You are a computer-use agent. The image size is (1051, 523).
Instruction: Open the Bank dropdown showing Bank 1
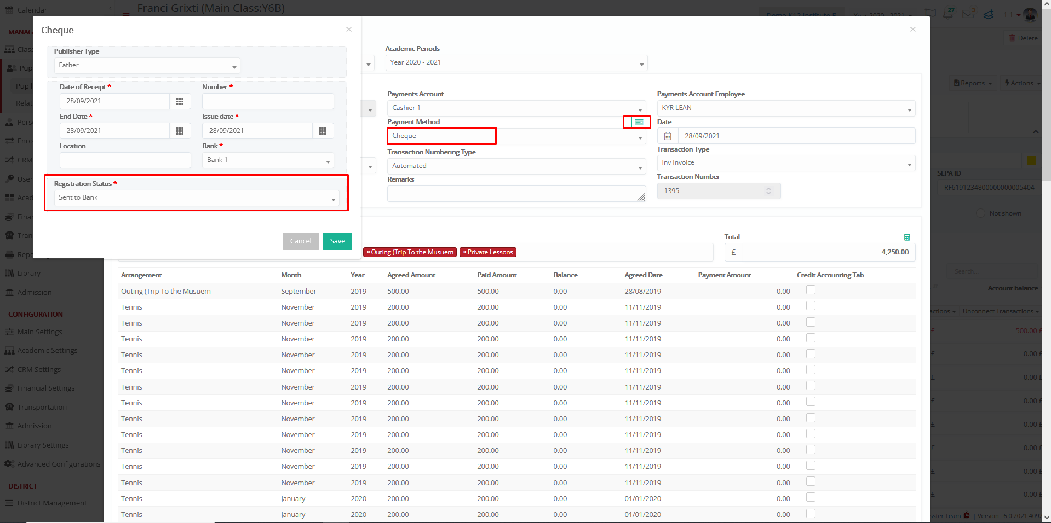[x=268, y=160]
